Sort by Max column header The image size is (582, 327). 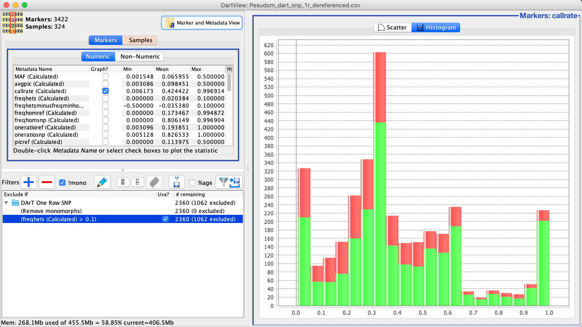coord(207,69)
